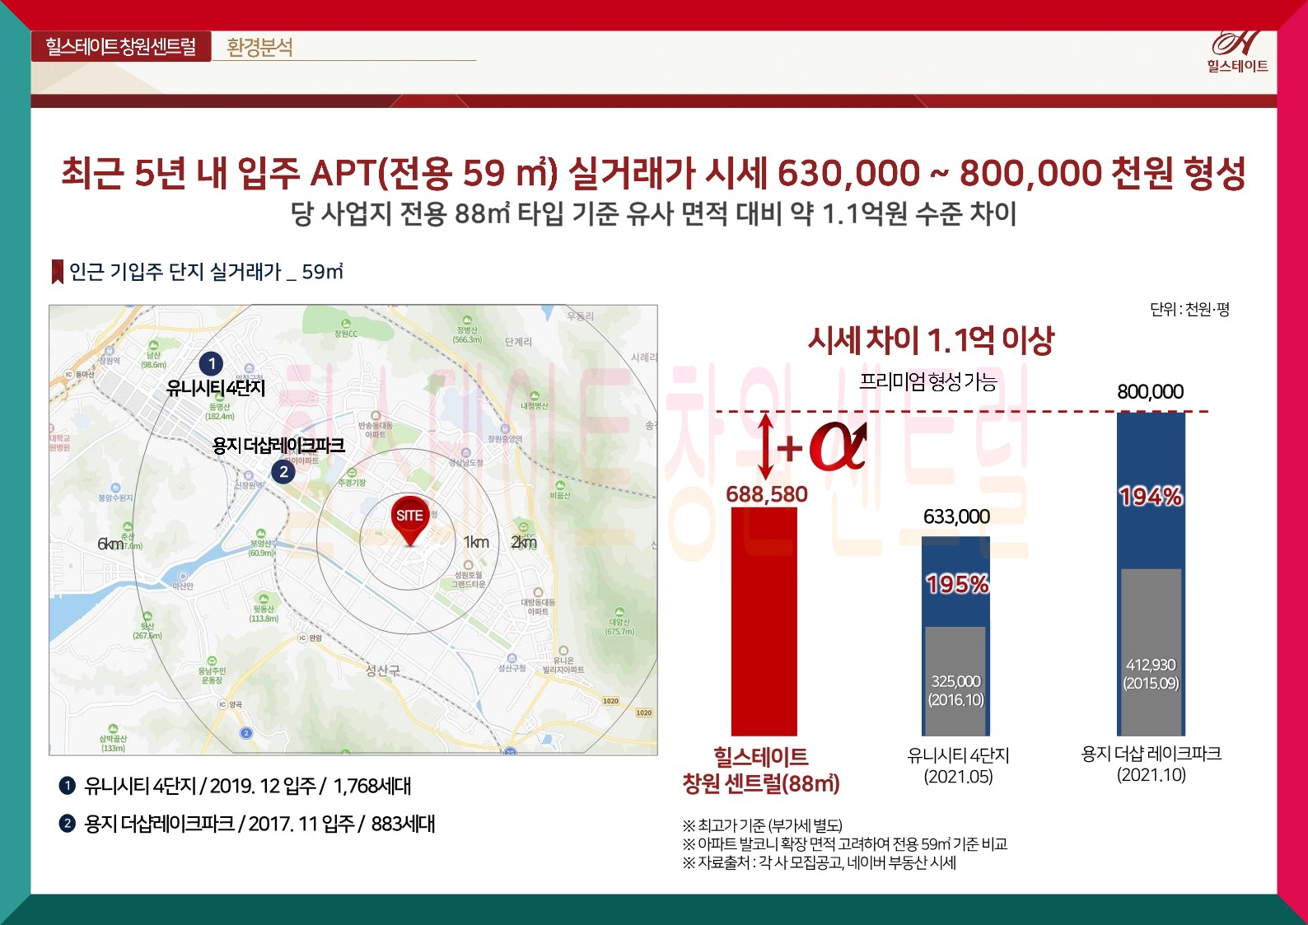The image size is (1308, 925).
Task: Click the 성산구 label on map
Action: pos(383,670)
